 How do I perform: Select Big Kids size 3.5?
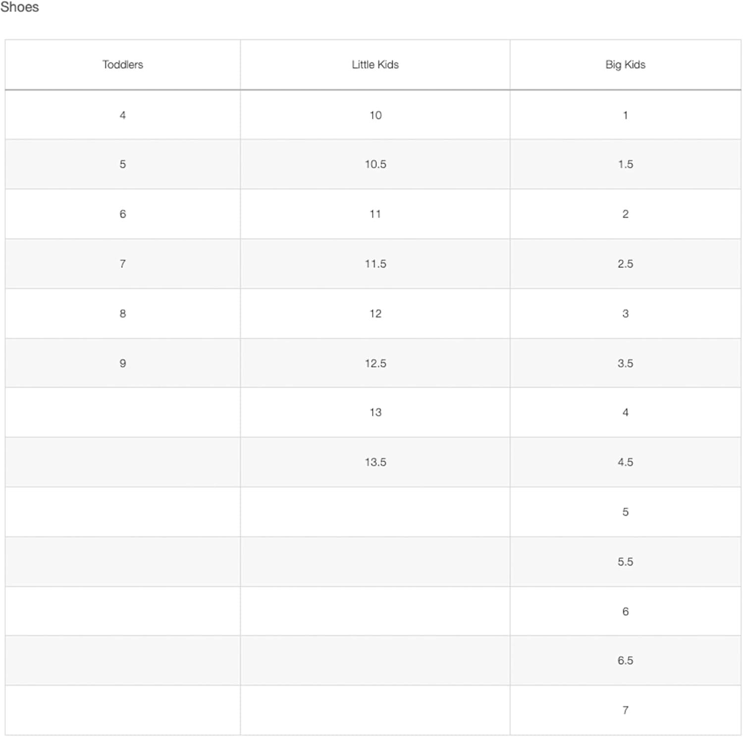[x=625, y=363]
